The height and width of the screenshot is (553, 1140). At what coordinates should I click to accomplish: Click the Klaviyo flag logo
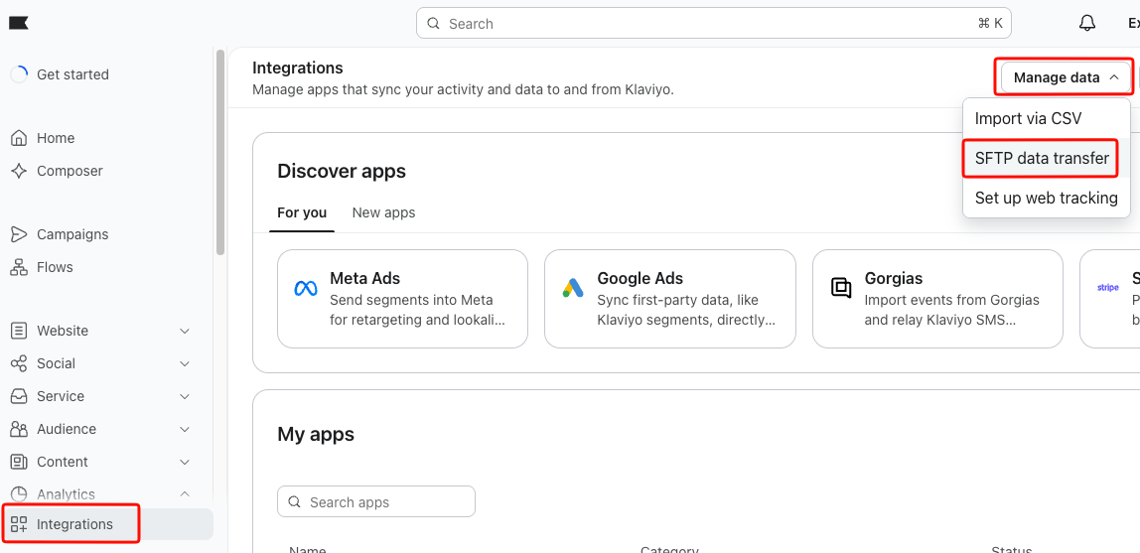(19, 23)
